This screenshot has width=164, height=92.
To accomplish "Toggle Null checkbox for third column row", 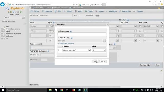I will click(x=140, y=36).
